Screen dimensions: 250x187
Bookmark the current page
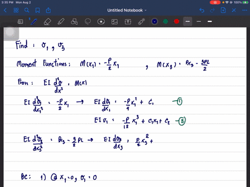coord(37,10)
